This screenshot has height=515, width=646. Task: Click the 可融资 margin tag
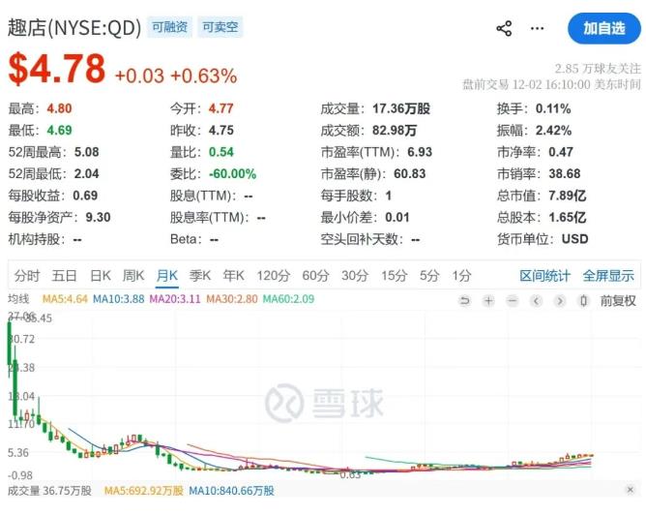(x=170, y=28)
